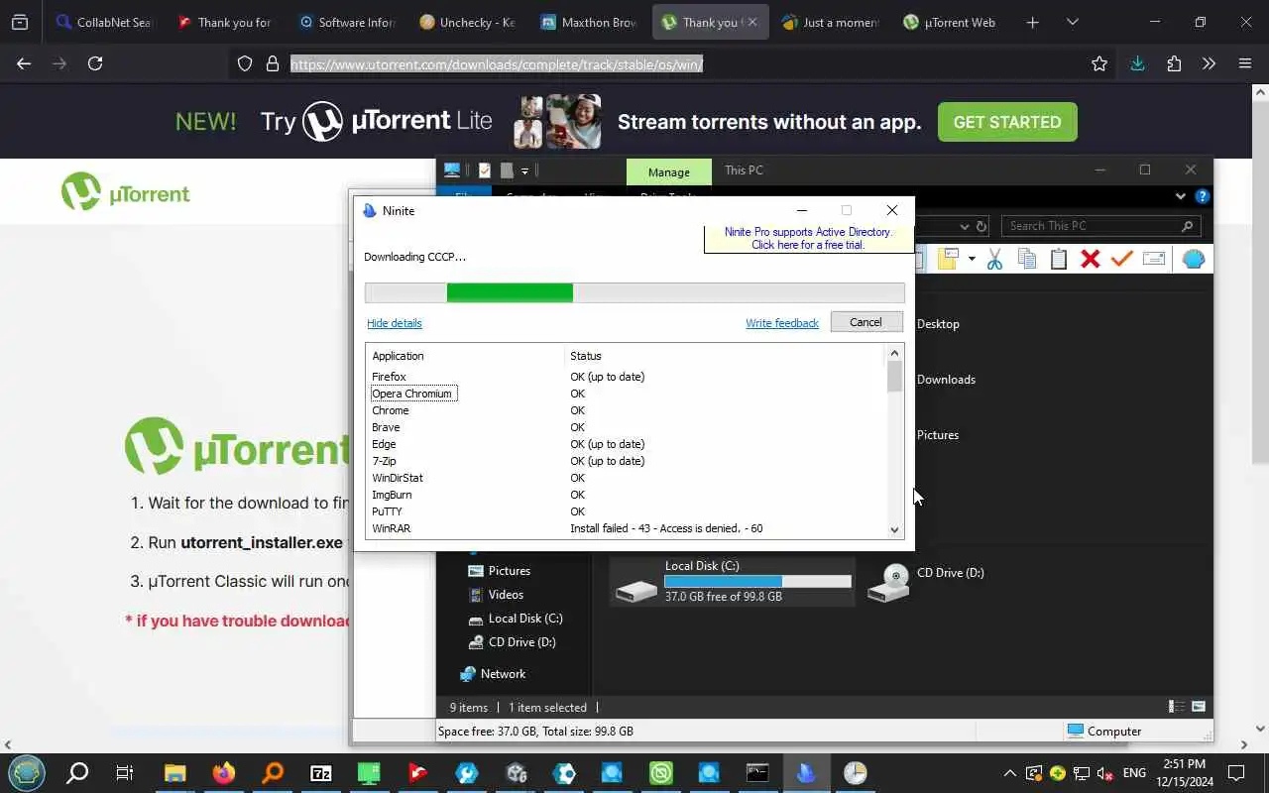1269x793 pixels.
Task: Cancel the Ninite installation
Action: pyautogui.click(x=865, y=322)
